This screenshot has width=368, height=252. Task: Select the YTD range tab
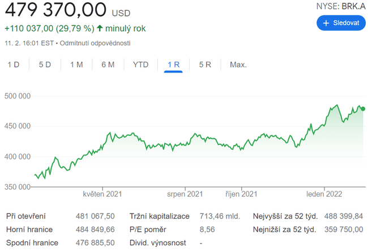[140, 65]
